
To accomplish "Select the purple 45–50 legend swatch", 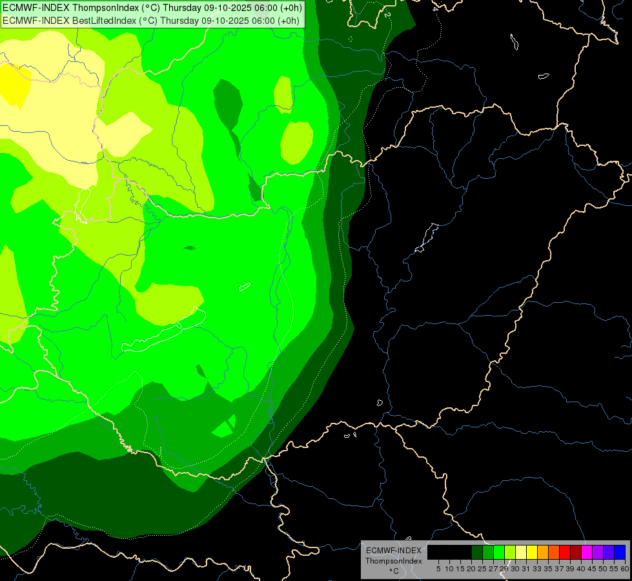I will [598, 552].
